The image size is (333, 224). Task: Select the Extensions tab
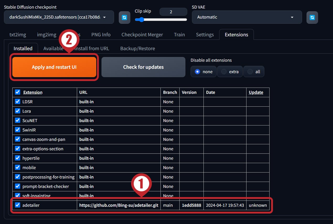click(x=237, y=35)
